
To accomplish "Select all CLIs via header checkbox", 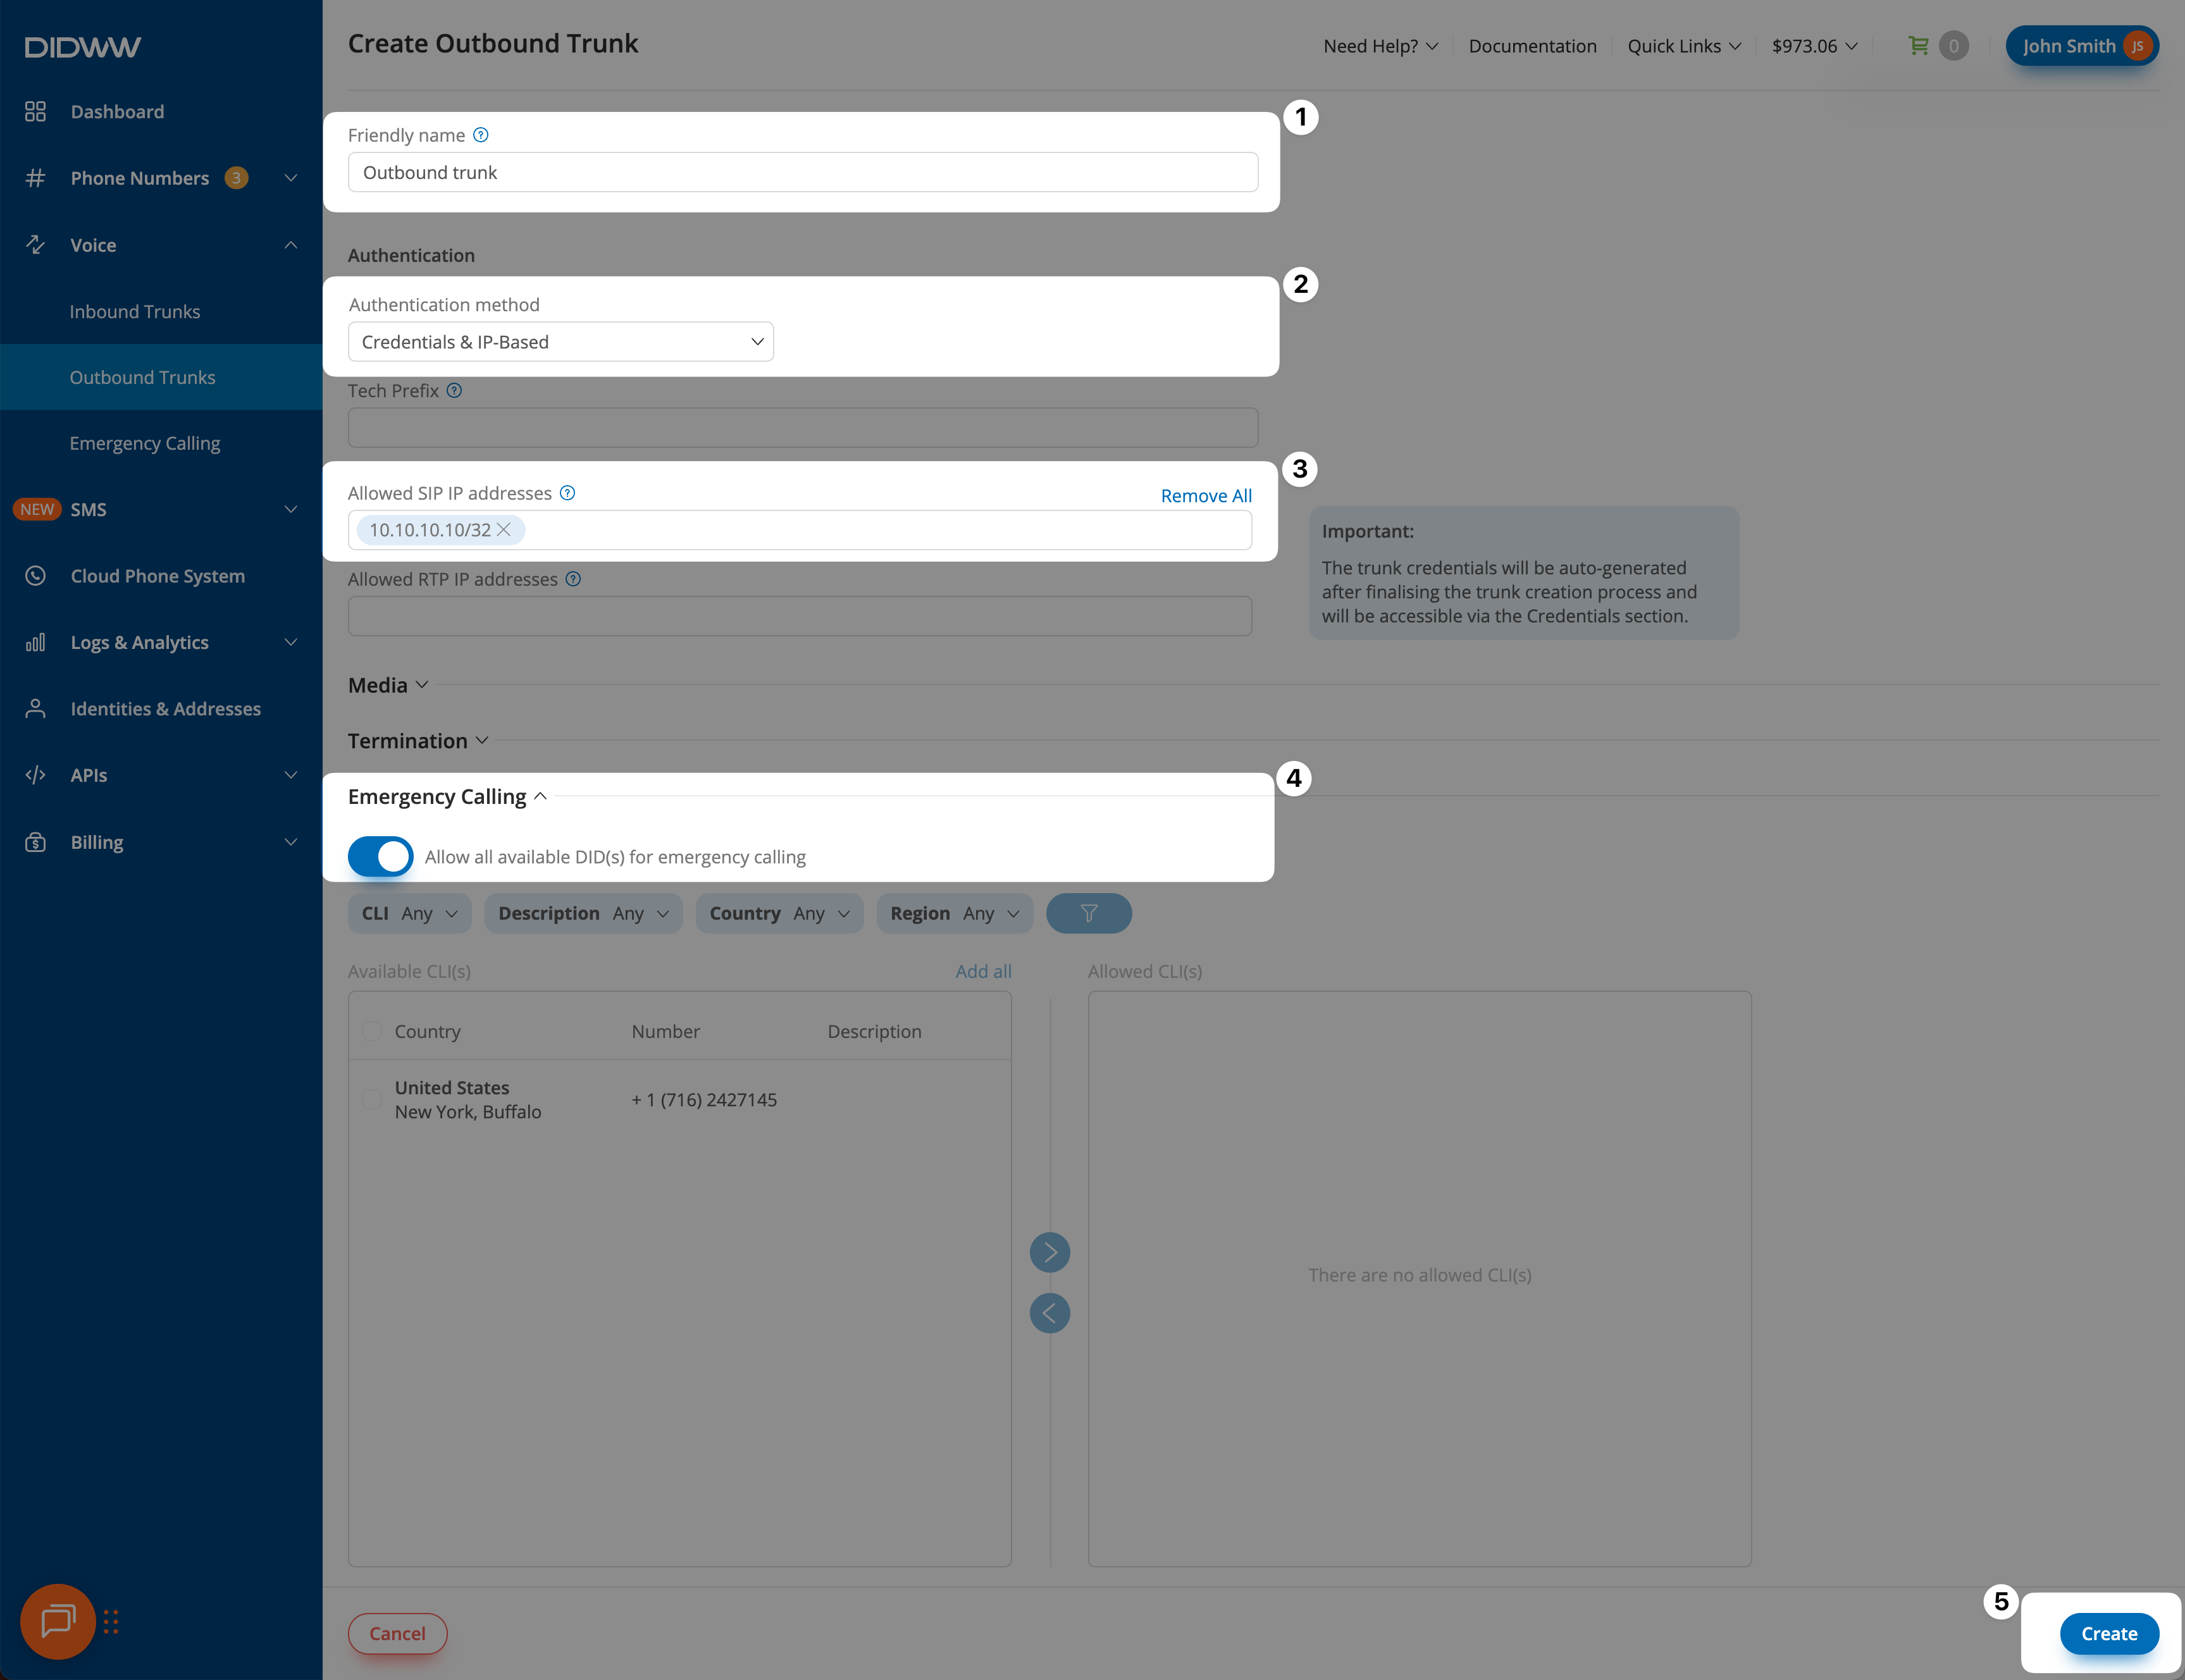I will pos(372,1031).
